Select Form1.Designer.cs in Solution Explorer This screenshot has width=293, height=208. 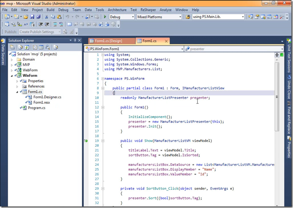click(47, 97)
